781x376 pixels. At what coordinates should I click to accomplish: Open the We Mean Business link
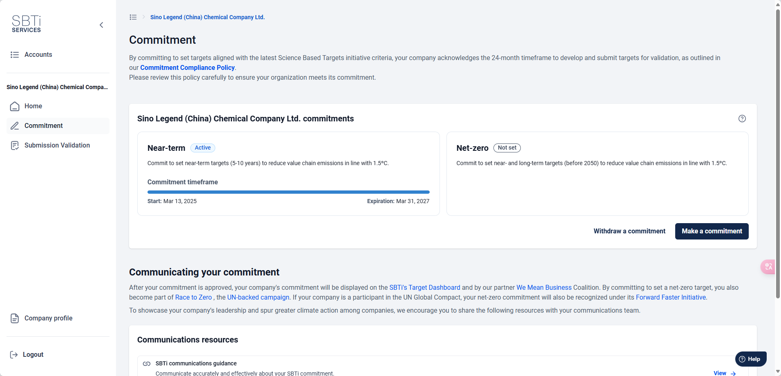click(x=544, y=288)
